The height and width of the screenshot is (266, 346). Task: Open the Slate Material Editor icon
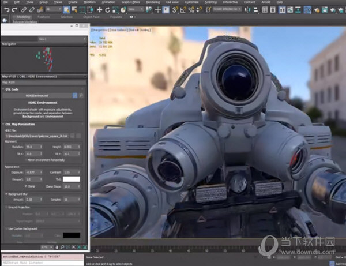click(307, 10)
